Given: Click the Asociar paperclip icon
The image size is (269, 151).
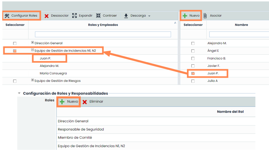Looking at the screenshot, I should 205,16.
